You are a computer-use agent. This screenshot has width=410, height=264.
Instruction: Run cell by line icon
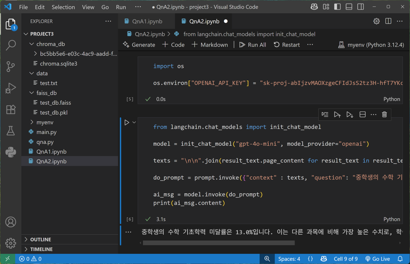(x=325, y=115)
